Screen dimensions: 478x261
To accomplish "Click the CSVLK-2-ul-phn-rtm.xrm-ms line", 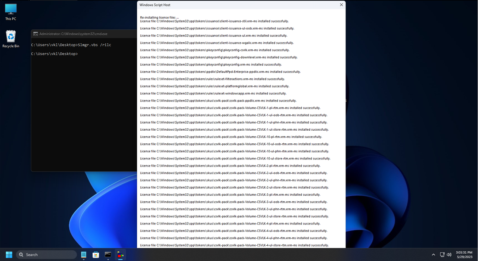I will 234,180.
